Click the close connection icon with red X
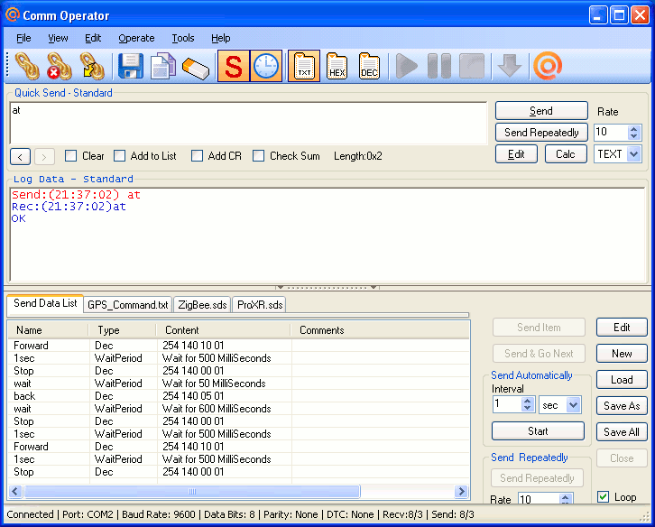 [x=60, y=66]
